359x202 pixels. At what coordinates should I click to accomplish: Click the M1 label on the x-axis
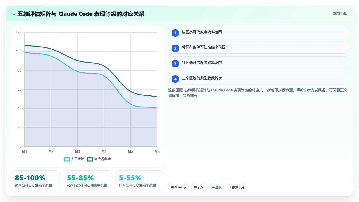tap(25, 151)
